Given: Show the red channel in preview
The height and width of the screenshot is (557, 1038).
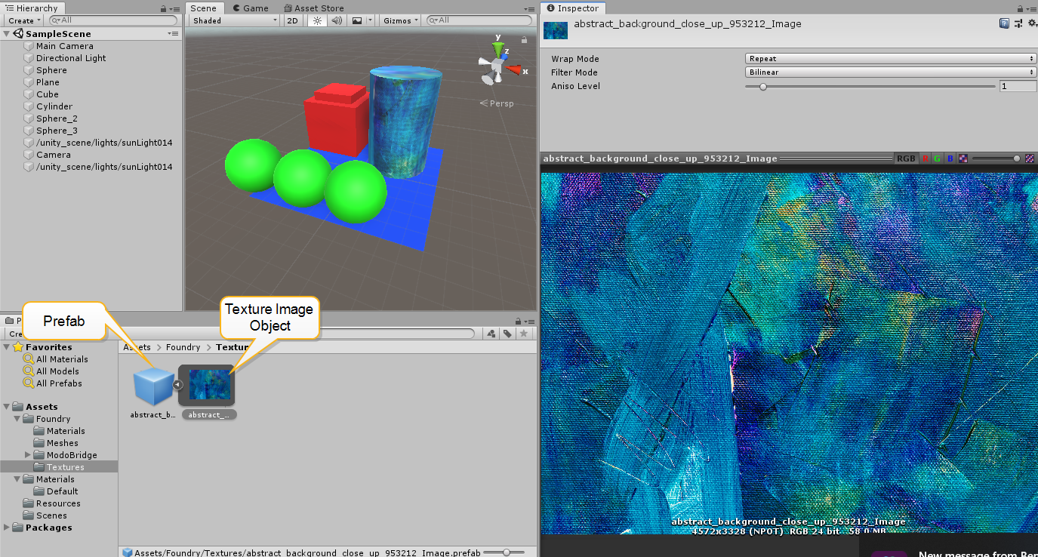Looking at the screenshot, I should pos(926,158).
